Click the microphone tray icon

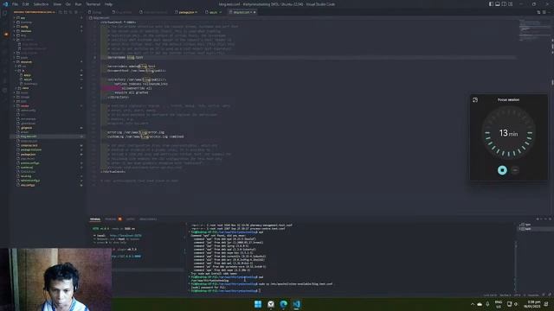pyautogui.click(x=487, y=304)
